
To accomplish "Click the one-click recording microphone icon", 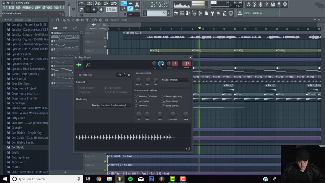I will (261, 4).
